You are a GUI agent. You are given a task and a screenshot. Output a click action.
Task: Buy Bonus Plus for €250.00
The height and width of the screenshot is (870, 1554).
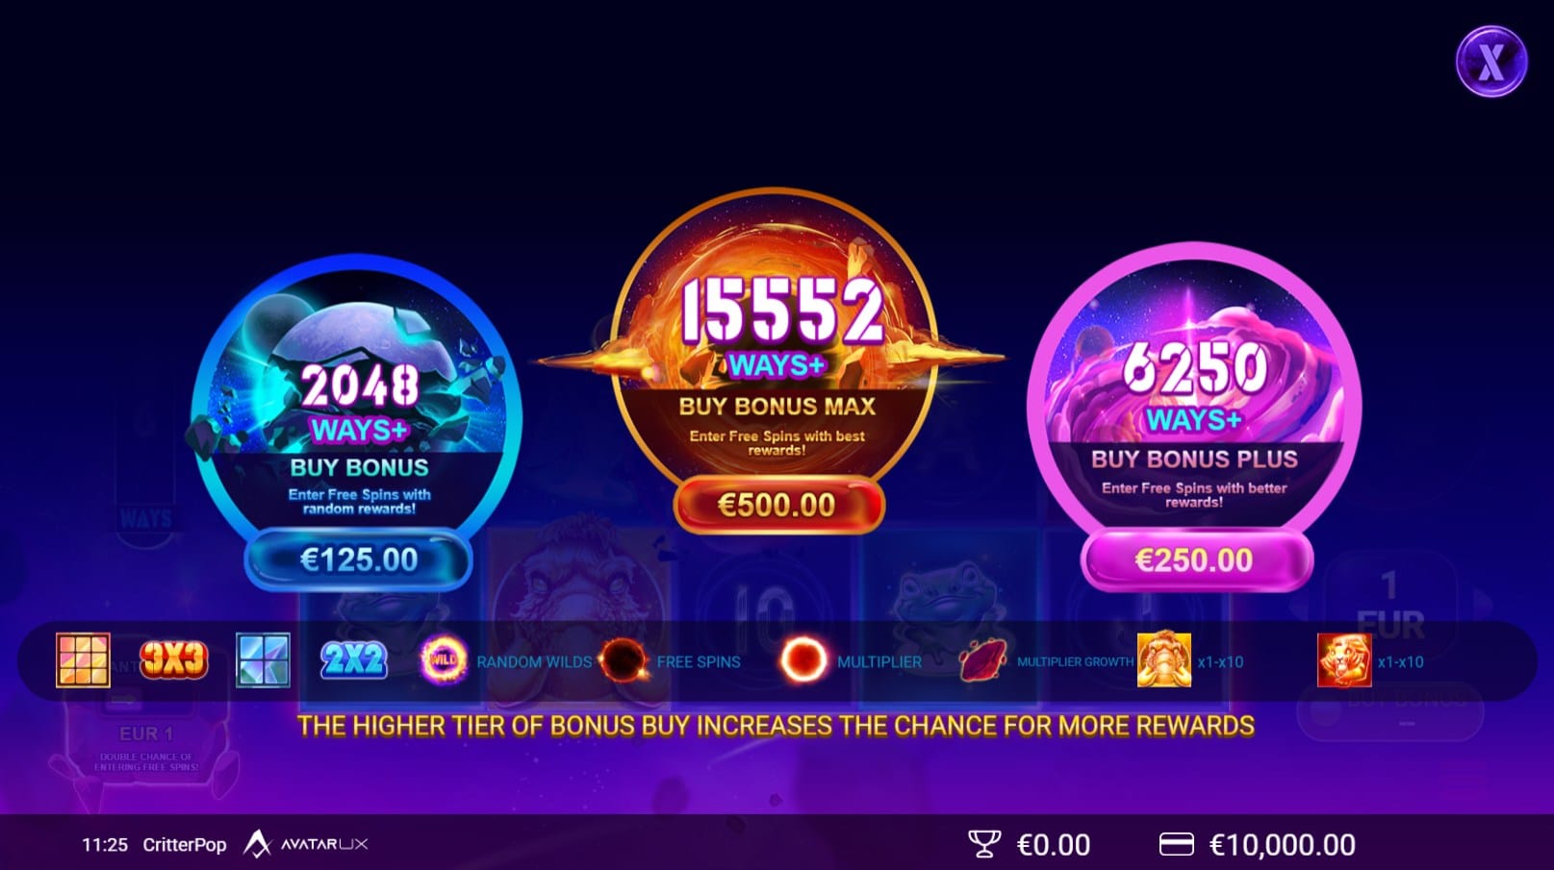point(1195,560)
